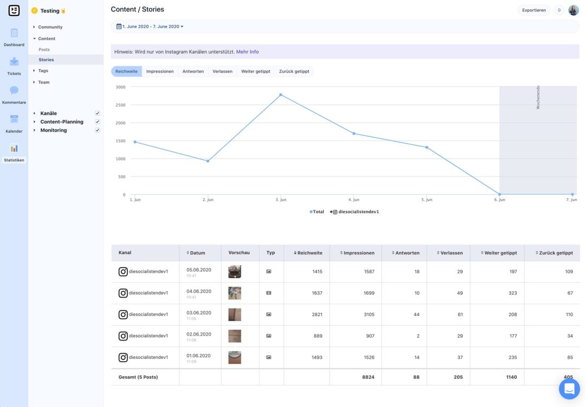The width and height of the screenshot is (585, 407).
Task: Open the Kalender view
Action: 14,121
